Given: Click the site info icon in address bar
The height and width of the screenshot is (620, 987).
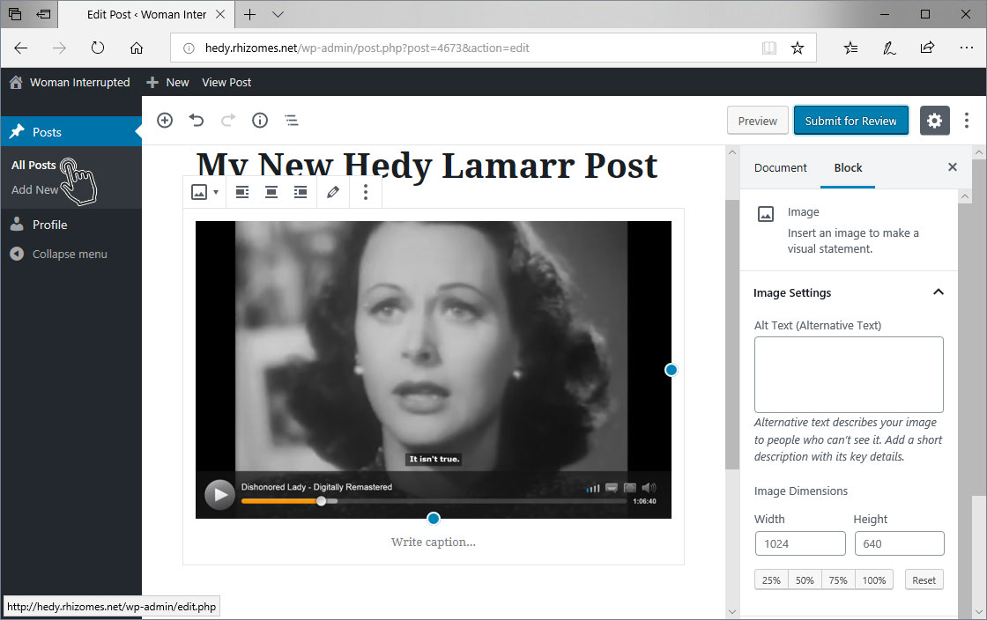Looking at the screenshot, I should (189, 48).
